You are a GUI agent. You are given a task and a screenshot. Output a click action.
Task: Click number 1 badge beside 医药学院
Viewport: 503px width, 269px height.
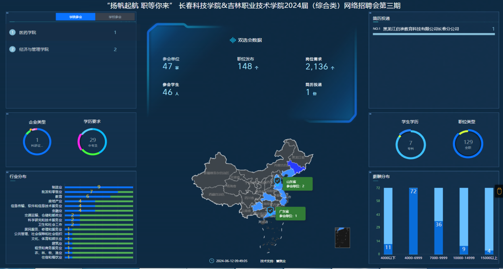pos(12,33)
